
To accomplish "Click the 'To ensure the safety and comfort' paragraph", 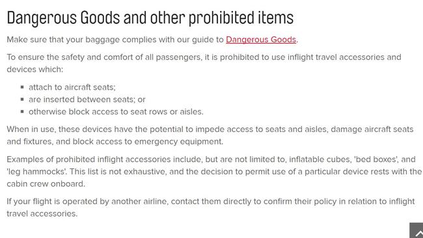I will (204, 63).
